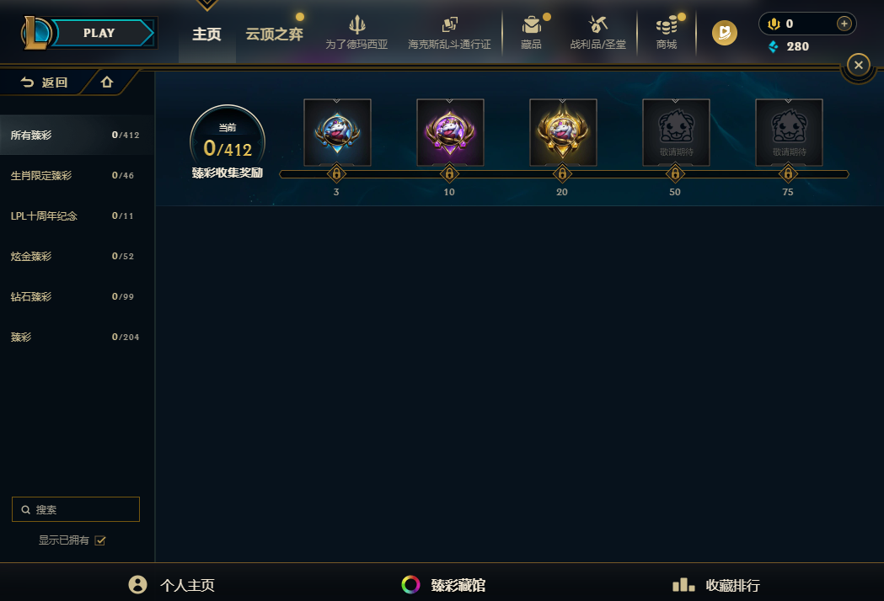The width and height of the screenshot is (884, 601).
Task: Select 生肖限定臻彩 category in sidebar
Action: click(x=77, y=176)
